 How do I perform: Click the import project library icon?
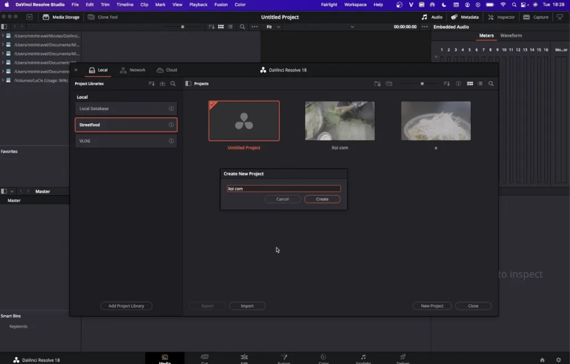[x=163, y=83]
